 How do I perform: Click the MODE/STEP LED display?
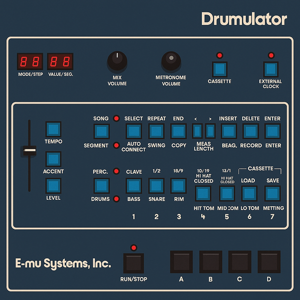[x=30, y=61]
